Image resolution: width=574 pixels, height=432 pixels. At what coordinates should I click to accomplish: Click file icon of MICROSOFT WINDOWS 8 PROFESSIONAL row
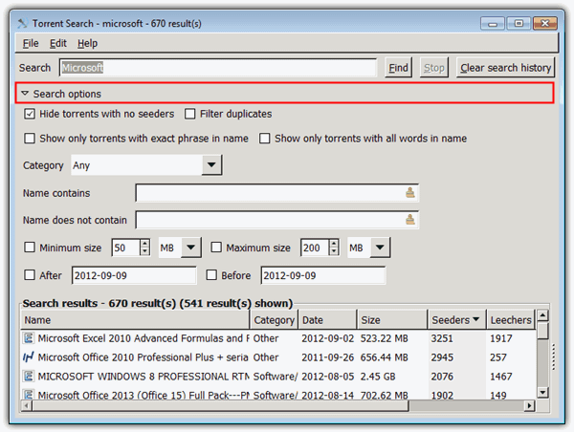pyautogui.click(x=28, y=376)
